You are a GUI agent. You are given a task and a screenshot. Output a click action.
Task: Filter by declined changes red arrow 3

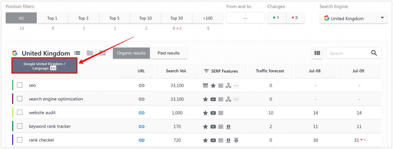pos(295,18)
